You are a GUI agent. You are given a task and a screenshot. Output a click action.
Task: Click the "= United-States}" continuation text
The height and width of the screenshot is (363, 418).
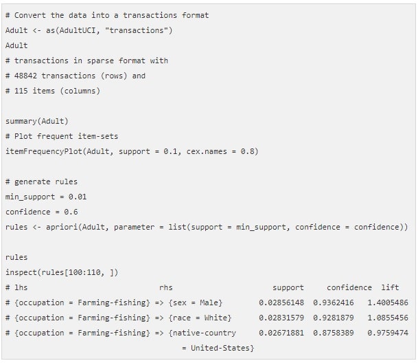pos(218,348)
